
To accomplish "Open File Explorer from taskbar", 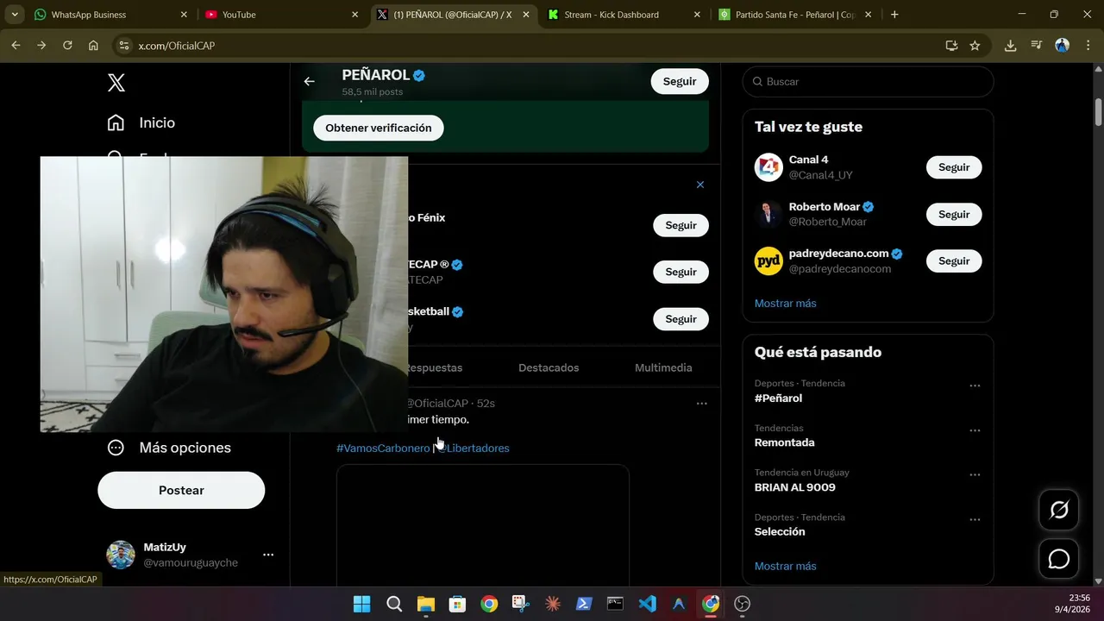I will [425, 604].
